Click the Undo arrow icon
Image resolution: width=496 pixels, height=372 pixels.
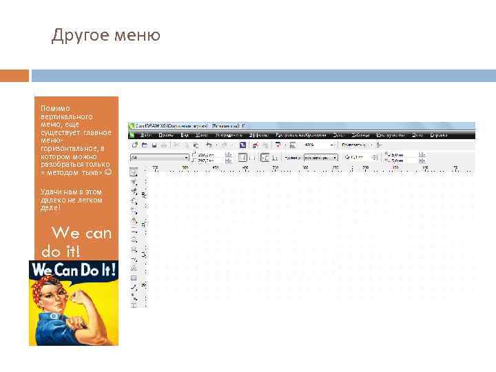pos(209,145)
